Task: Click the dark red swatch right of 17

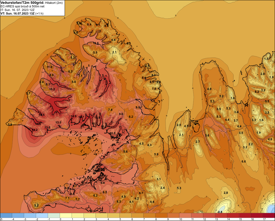Action: pos(269,216)
